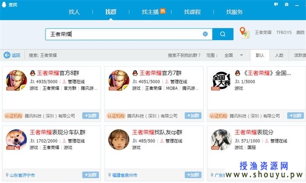The width and height of the screenshot is (306, 183).
Task: Open avatar of 王者荣耀官方8群
Action: [16, 81]
